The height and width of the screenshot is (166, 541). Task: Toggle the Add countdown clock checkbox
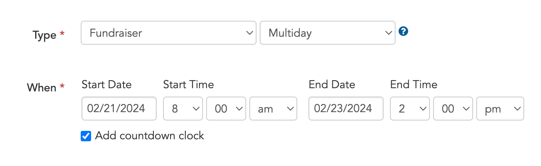[x=86, y=136]
